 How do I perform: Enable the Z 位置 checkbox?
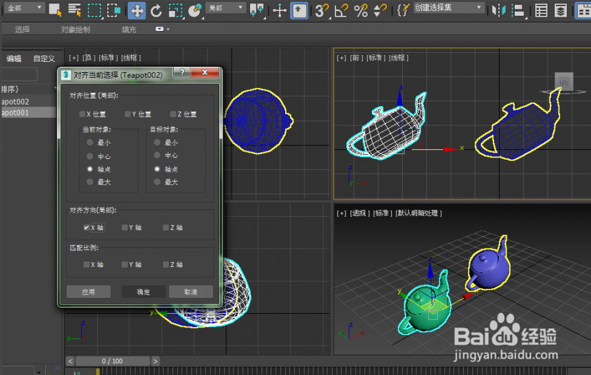[x=173, y=114]
